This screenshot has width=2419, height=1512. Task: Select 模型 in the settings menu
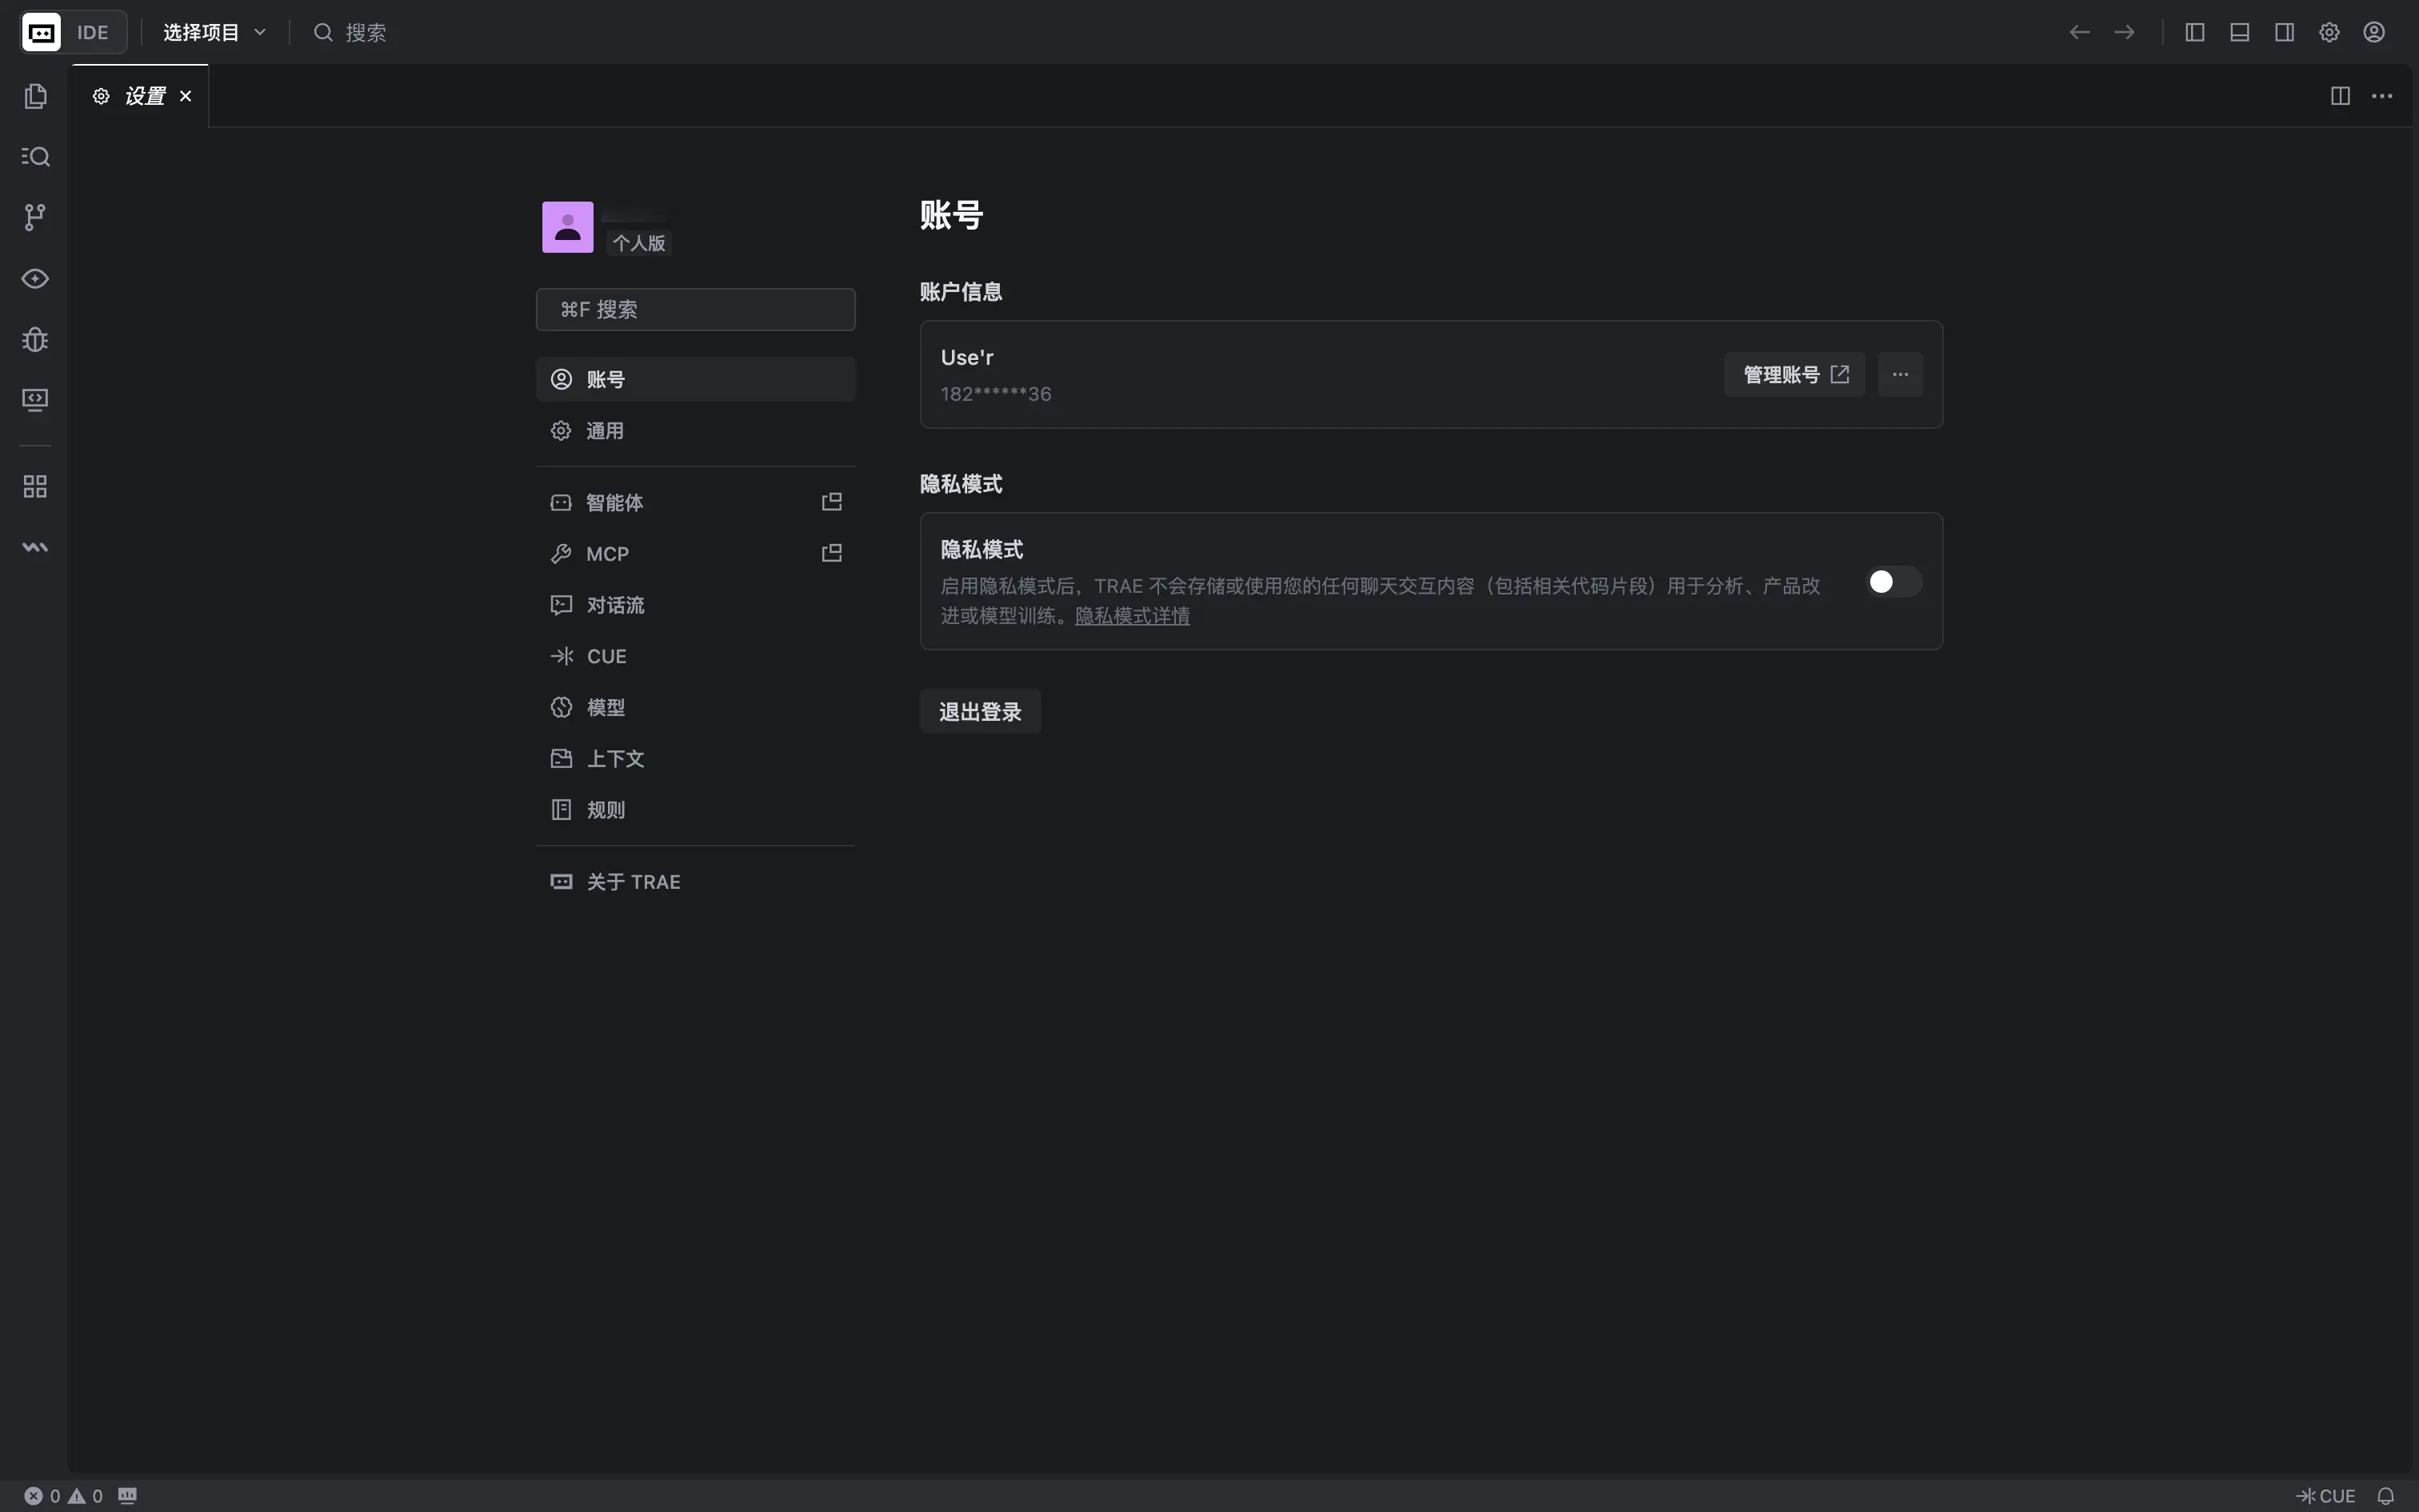click(x=605, y=708)
